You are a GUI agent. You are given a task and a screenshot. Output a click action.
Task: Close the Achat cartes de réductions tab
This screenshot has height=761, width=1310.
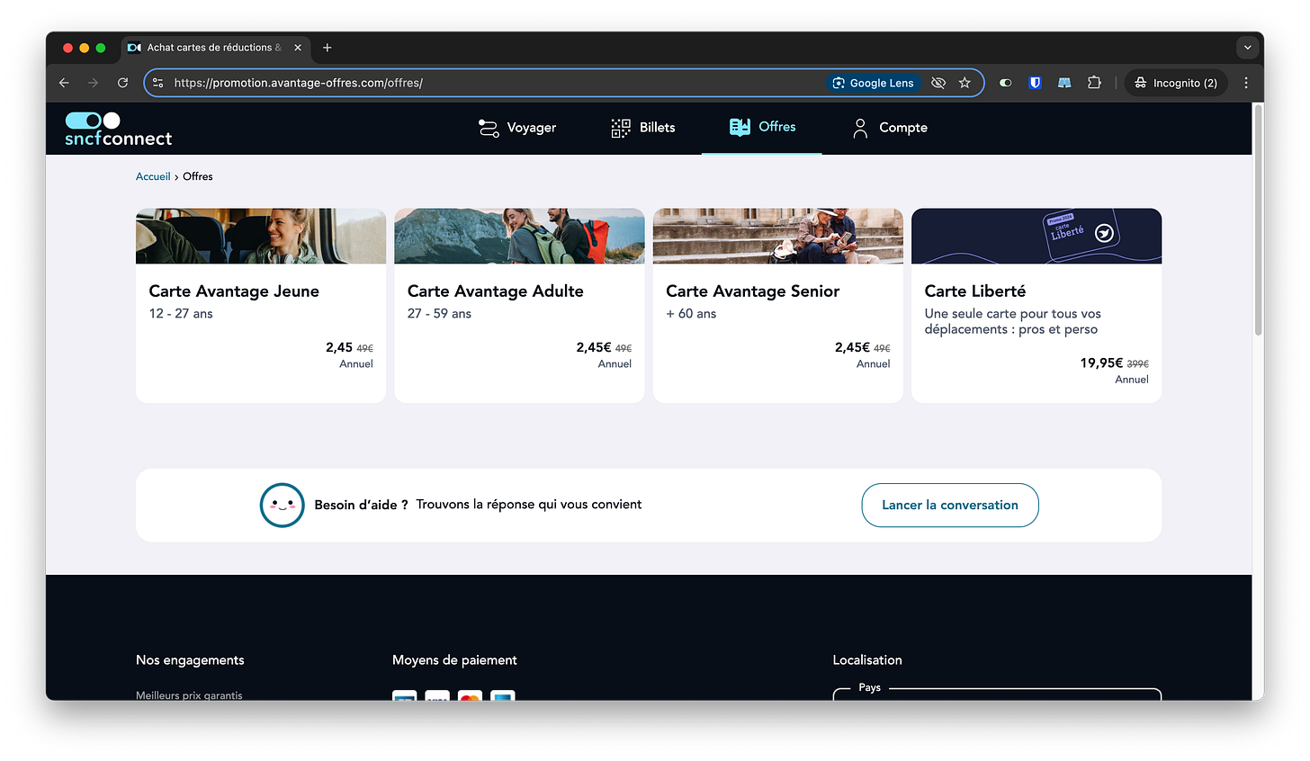pyautogui.click(x=298, y=48)
